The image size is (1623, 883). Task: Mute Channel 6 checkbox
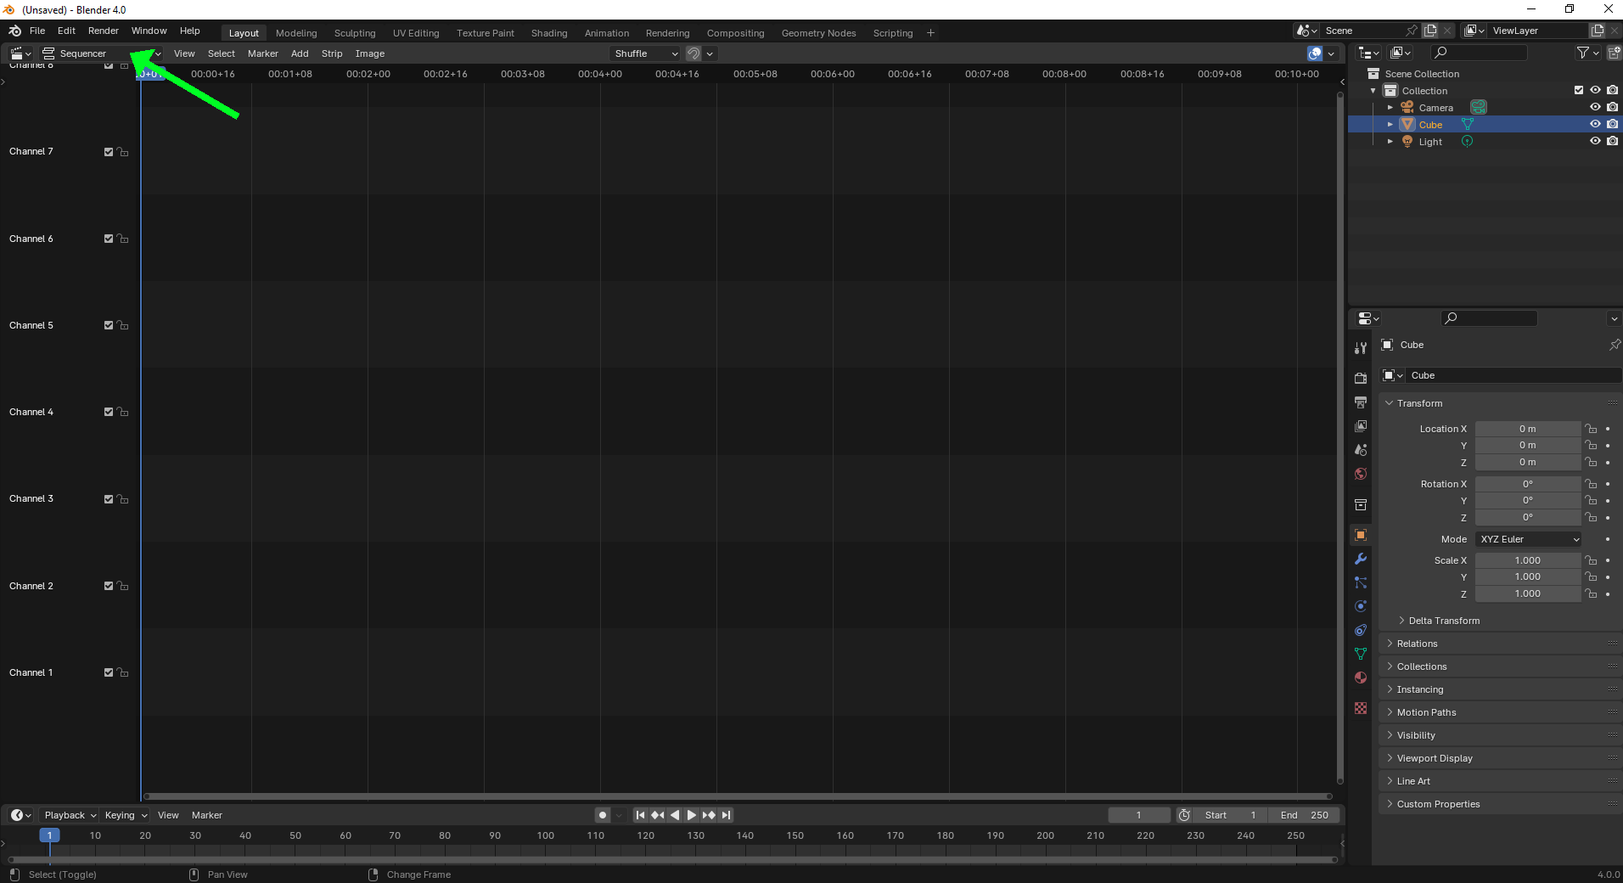(109, 239)
